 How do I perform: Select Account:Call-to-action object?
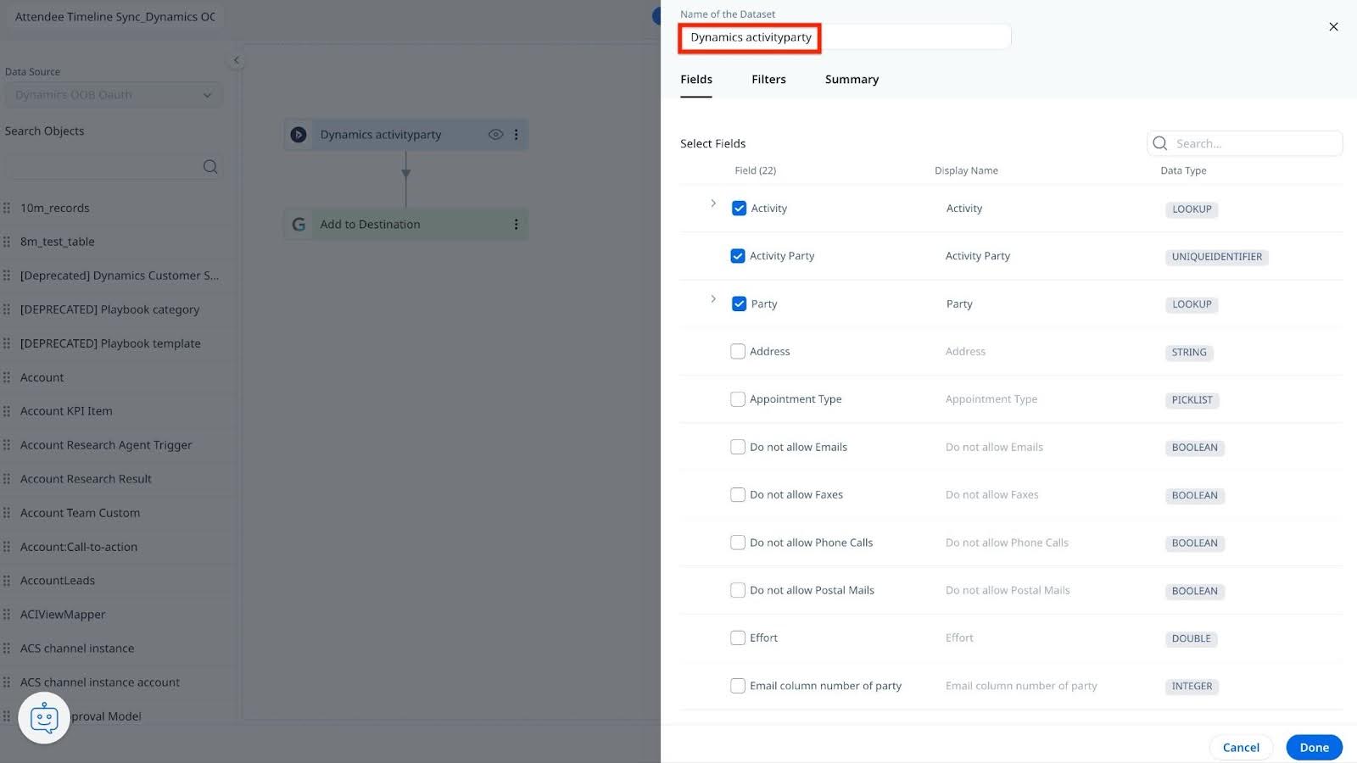point(79,547)
